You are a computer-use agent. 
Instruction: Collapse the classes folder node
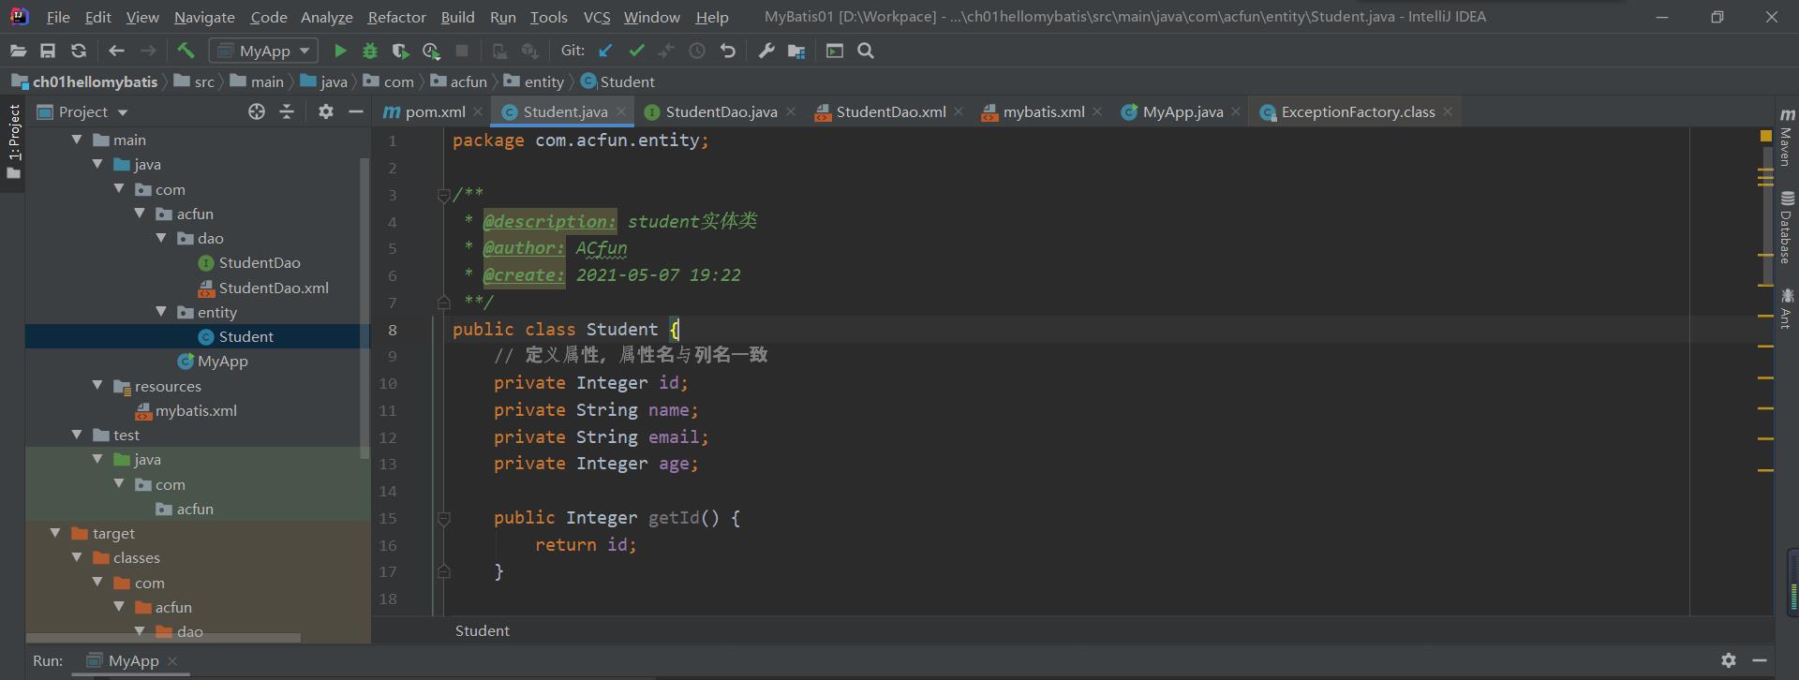coord(78,557)
